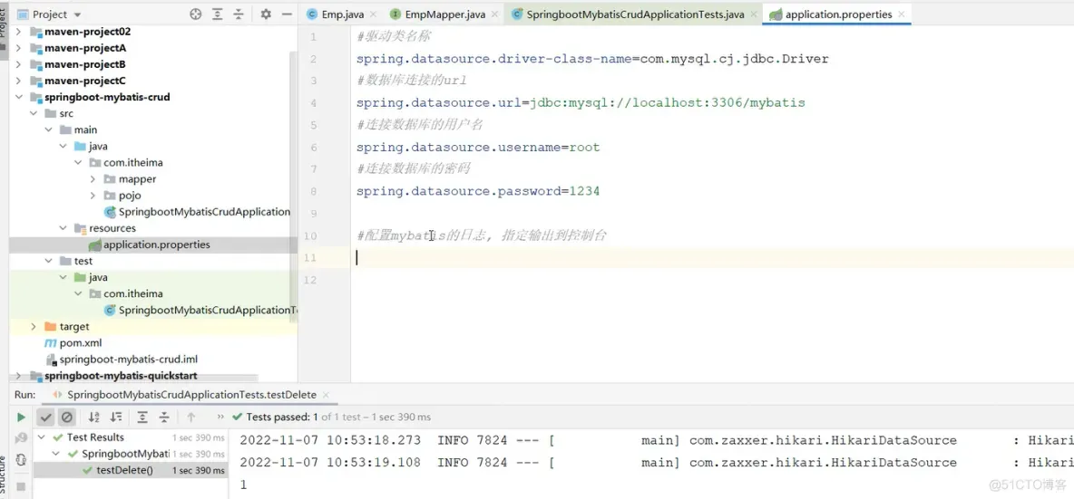The width and height of the screenshot is (1074, 499).
Task: Toggle show ignored tests button
Action: click(66, 417)
